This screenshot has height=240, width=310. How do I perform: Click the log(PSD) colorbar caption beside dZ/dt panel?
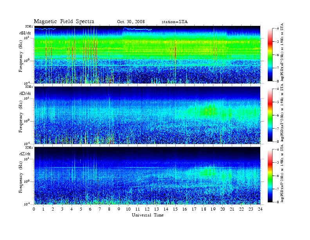[282, 173]
